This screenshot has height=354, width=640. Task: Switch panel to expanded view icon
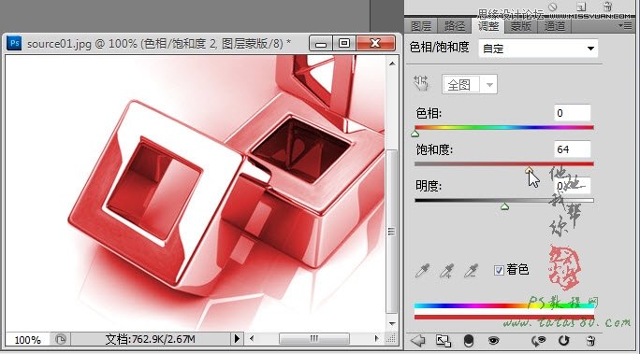point(444,341)
